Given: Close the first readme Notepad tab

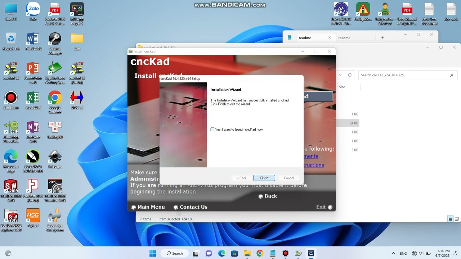Looking at the screenshot, I should tap(330, 38).
